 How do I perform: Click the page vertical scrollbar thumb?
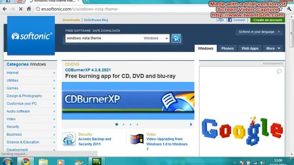[x=291, y=33]
